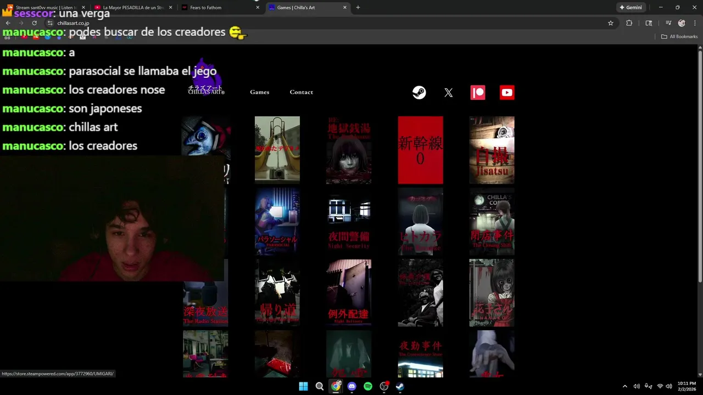Bookmark this page with the star icon
The image size is (703, 395).
(x=610, y=23)
